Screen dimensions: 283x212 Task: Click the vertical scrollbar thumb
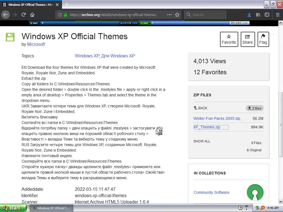[x=281, y=124]
